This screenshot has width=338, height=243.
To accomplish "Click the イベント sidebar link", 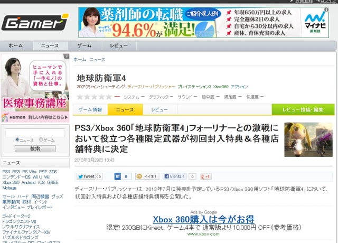I will tap(41, 202).
